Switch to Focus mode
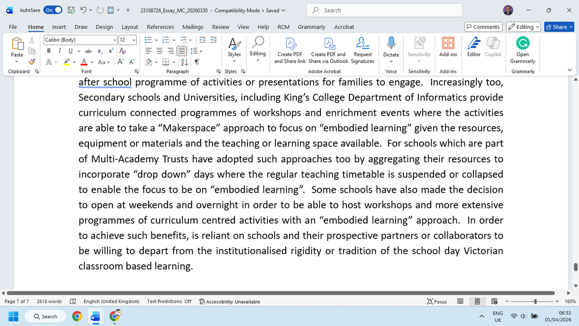579x326 pixels. (437, 301)
